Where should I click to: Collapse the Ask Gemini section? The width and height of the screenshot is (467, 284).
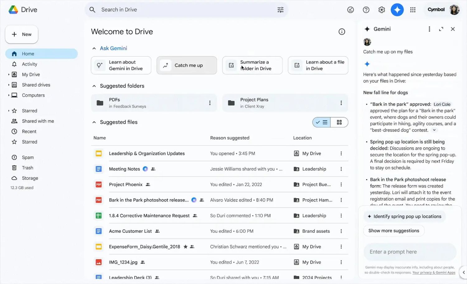coord(94,48)
